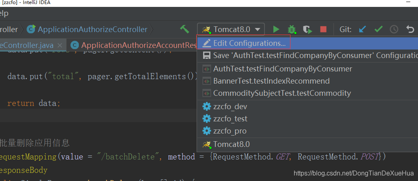Show Git history clock icon
The image size is (418, 181).
tap(394, 29)
